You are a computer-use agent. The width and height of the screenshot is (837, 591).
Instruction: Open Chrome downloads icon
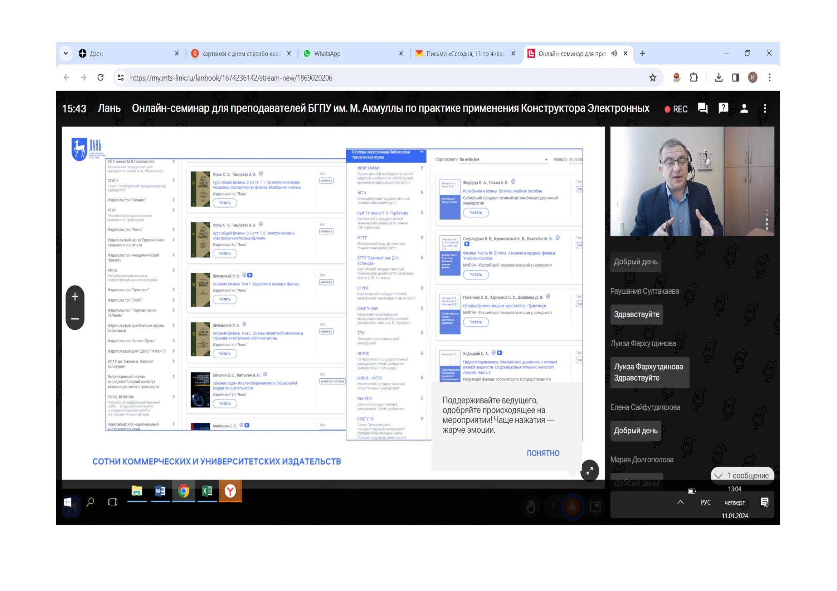[x=719, y=78]
